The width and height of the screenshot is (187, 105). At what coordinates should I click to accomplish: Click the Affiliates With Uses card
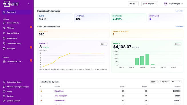(x=147, y=33)
